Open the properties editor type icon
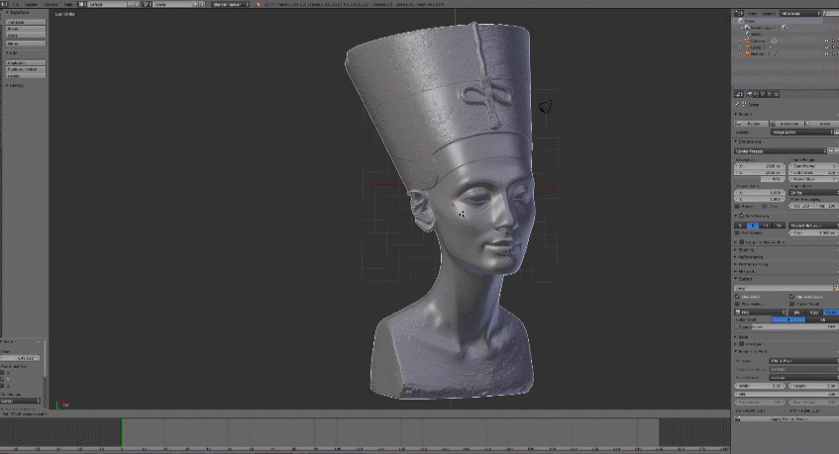This screenshot has width=839, height=454. [x=738, y=95]
